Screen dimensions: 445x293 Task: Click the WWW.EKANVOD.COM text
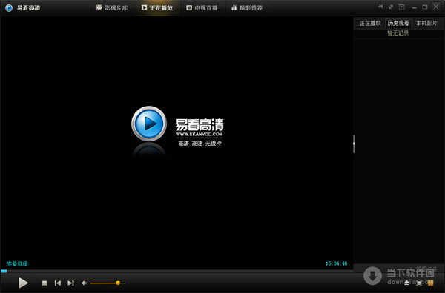point(199,134)
